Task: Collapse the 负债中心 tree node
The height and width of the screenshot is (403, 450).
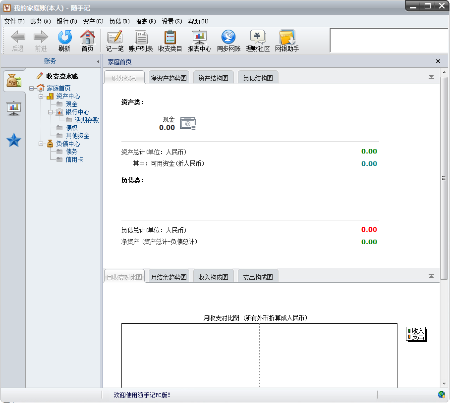Action: coord(41,144)
